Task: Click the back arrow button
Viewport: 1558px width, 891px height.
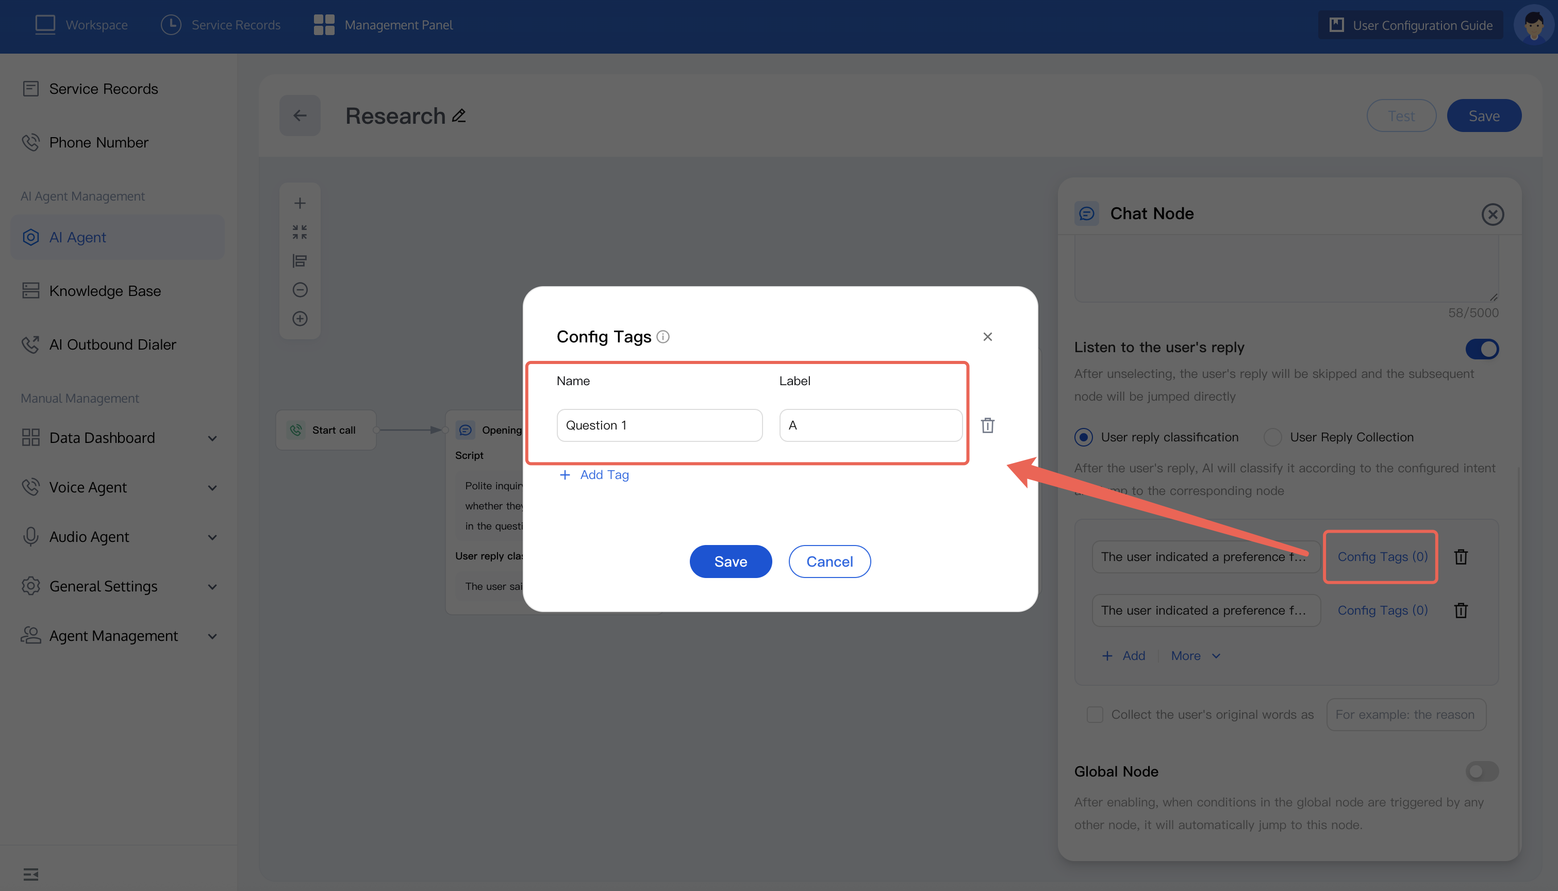Action: [x=300, y=115]
